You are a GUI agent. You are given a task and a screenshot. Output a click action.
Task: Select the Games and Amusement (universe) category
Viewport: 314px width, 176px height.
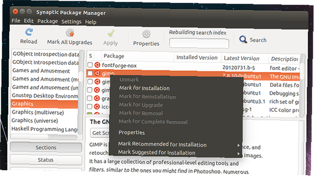[x=45, y=88]
